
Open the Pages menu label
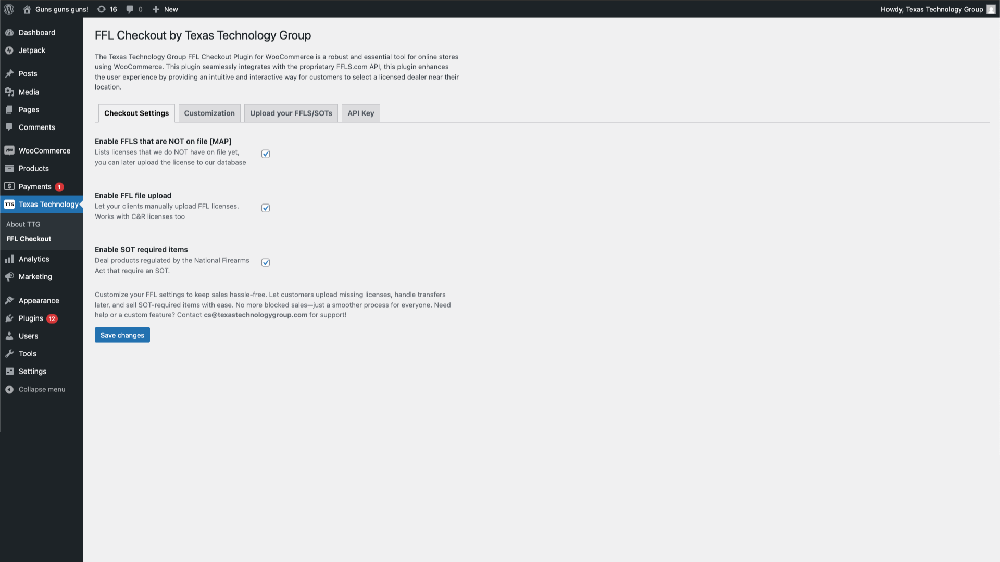tap(29, 109)
